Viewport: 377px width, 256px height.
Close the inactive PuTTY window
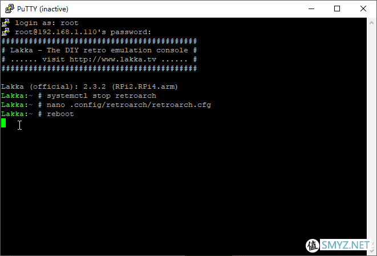tap(363, 9)
